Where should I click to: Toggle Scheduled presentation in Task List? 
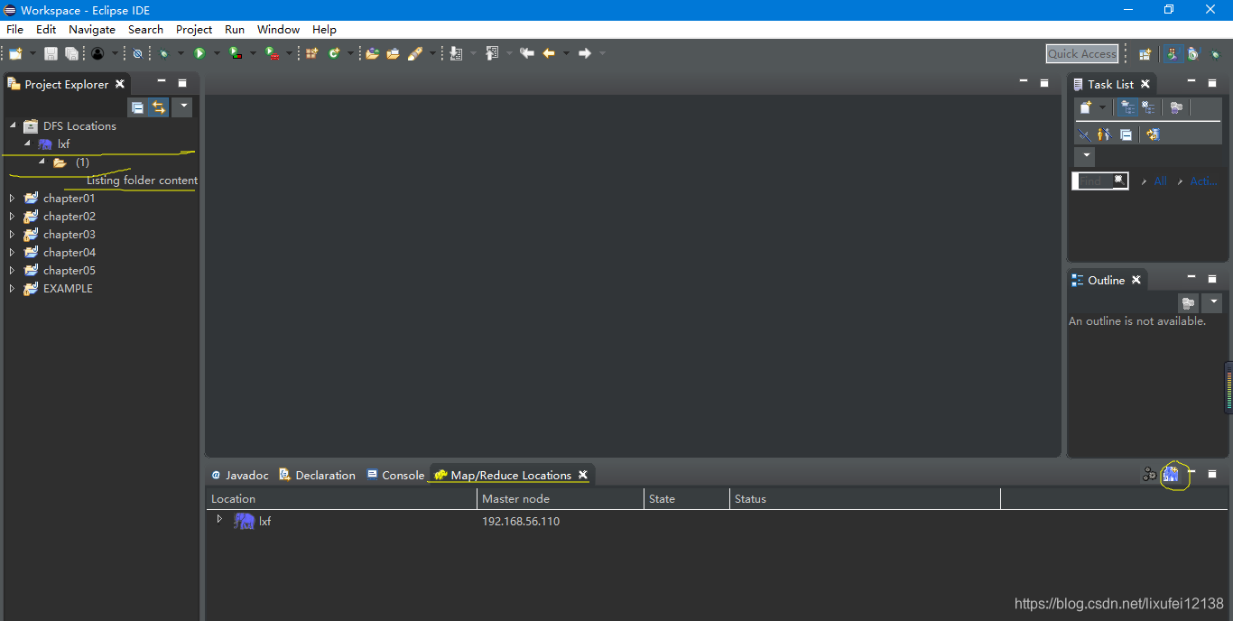point(1148,107)
